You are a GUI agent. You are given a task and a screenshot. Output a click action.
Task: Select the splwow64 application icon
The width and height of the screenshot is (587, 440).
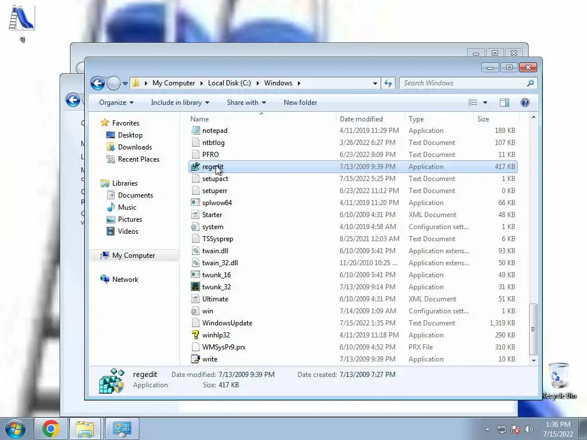tap(195, 202)
